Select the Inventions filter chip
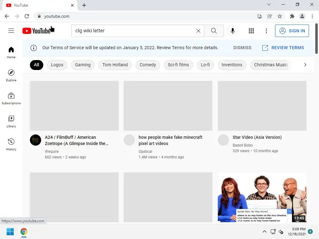 [x=232, y=65]
